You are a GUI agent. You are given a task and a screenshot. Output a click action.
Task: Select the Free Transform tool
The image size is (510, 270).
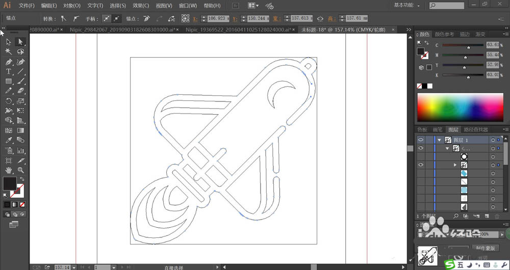(x=20, y=111)
